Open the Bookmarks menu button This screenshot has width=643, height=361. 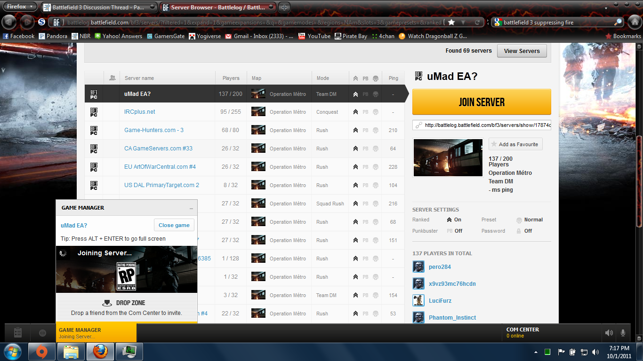(623, 36)
